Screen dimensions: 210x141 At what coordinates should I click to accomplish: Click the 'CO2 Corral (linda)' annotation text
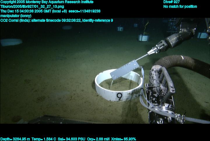pos(15,21)
